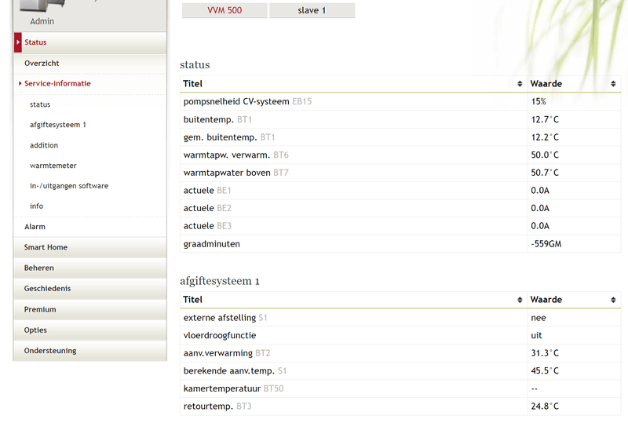Open the Ondersteuning menu
The image size is (628, 423).
90,351
